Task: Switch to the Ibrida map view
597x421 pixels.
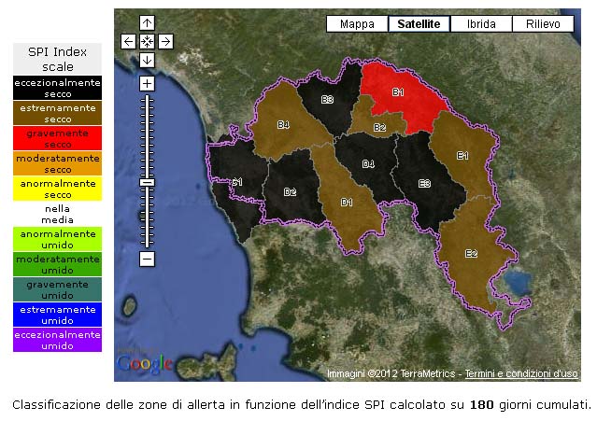Action: coord(481,24)
